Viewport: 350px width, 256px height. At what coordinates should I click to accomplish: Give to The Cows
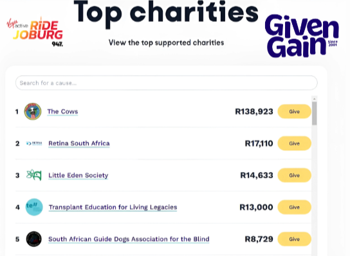pyautogui.click(x=295, y=111)
